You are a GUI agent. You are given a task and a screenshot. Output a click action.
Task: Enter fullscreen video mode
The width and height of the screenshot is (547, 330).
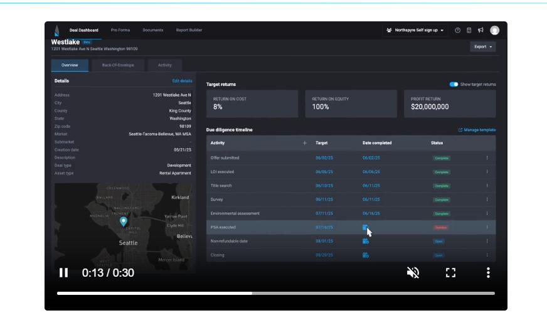(x=451, y=272)
